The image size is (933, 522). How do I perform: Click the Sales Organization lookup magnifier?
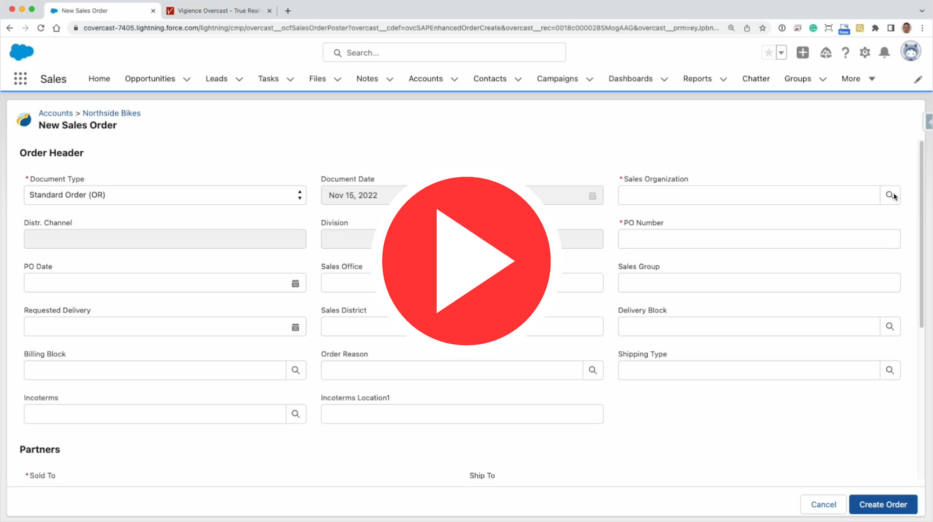pyautogui.click(x=890, y=195)
